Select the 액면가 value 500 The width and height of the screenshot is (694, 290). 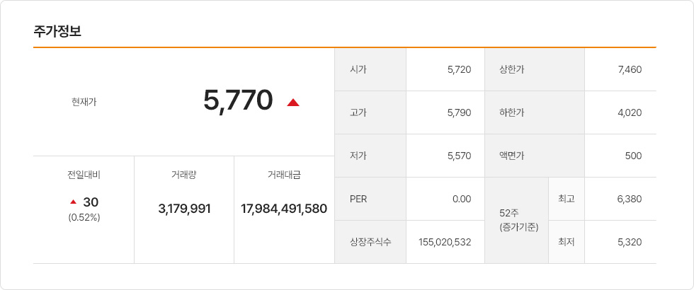635,156
